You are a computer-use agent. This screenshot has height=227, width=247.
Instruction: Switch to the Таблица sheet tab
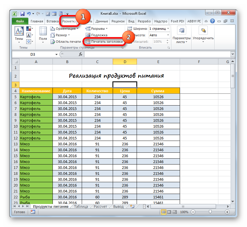81,207
